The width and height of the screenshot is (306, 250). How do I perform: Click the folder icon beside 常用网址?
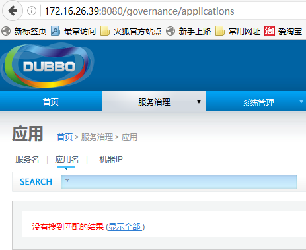coord(220,31)
